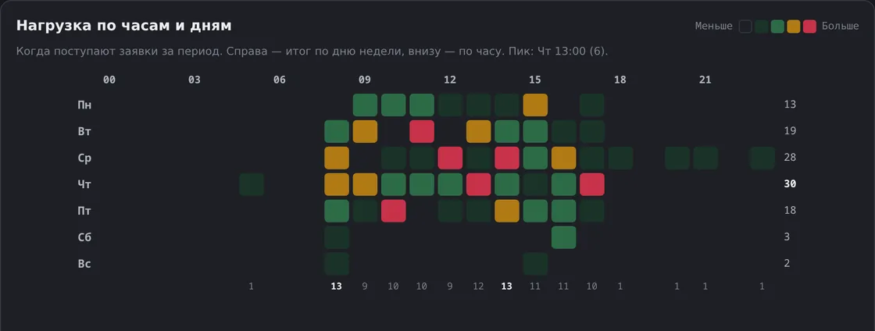Screen dimensions: 875x331
Task: Click the red Friday 10:00 cell
Action: click(x=393, y=211)
